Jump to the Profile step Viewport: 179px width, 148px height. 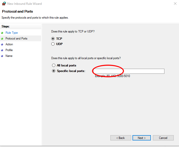(x=9, y=50)
